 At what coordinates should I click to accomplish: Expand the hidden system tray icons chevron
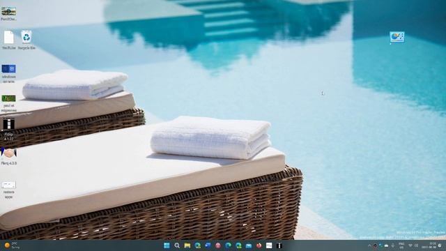(x=369, y=245)
